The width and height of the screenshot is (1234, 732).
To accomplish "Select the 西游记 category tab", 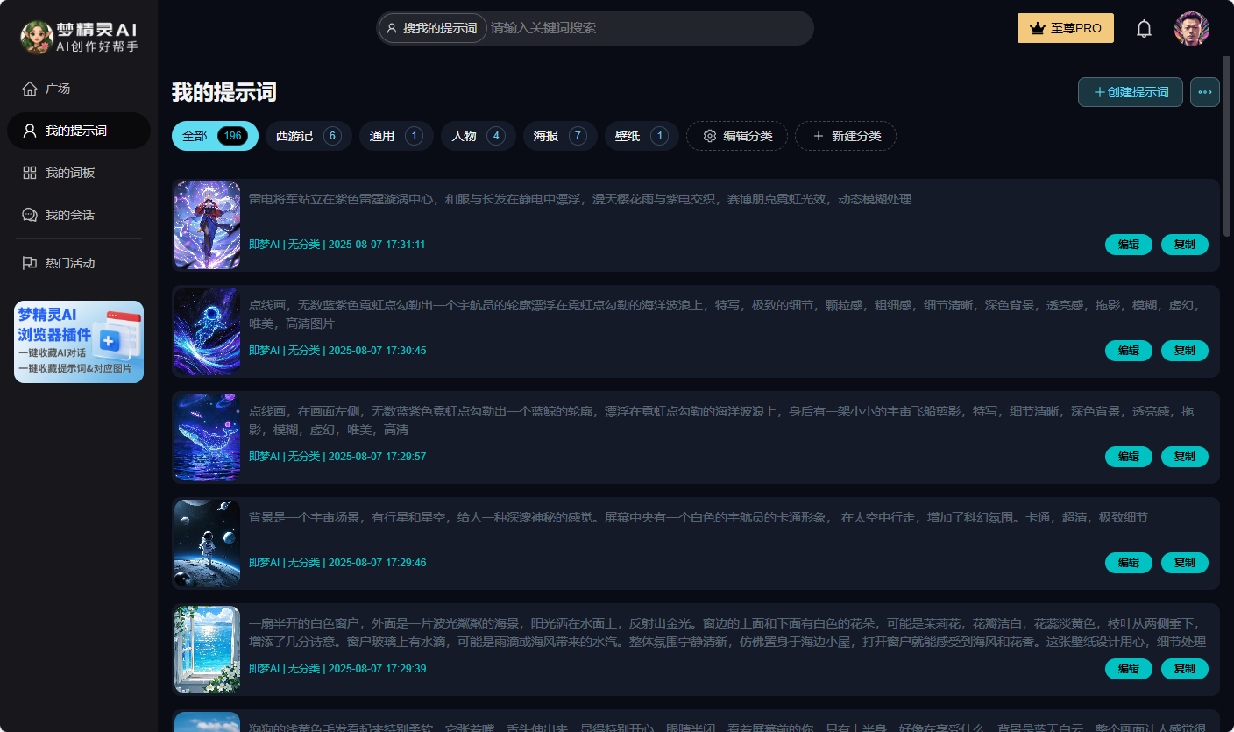I will [308, 136].
